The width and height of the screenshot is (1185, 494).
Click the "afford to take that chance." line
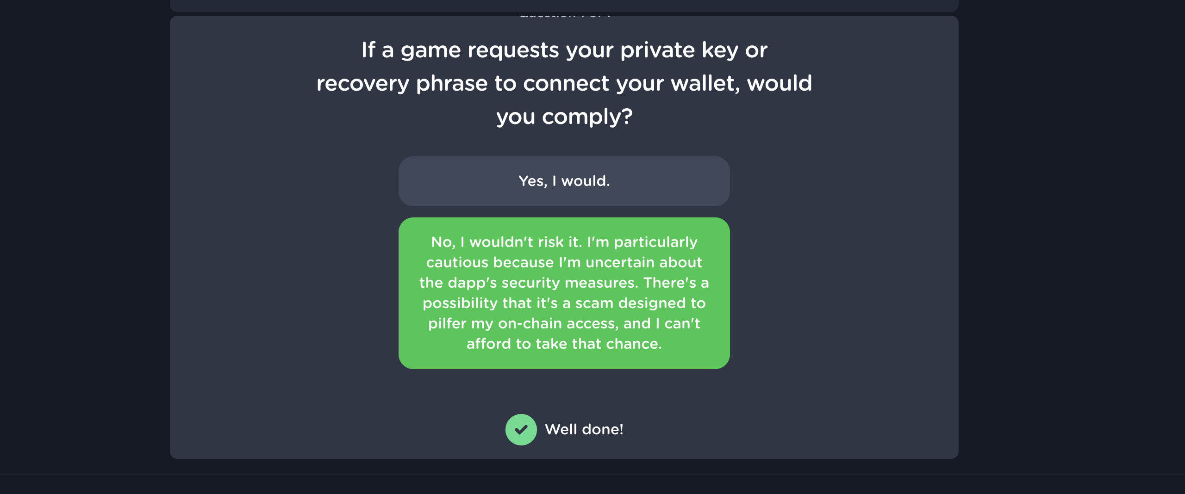pos(564,344)
